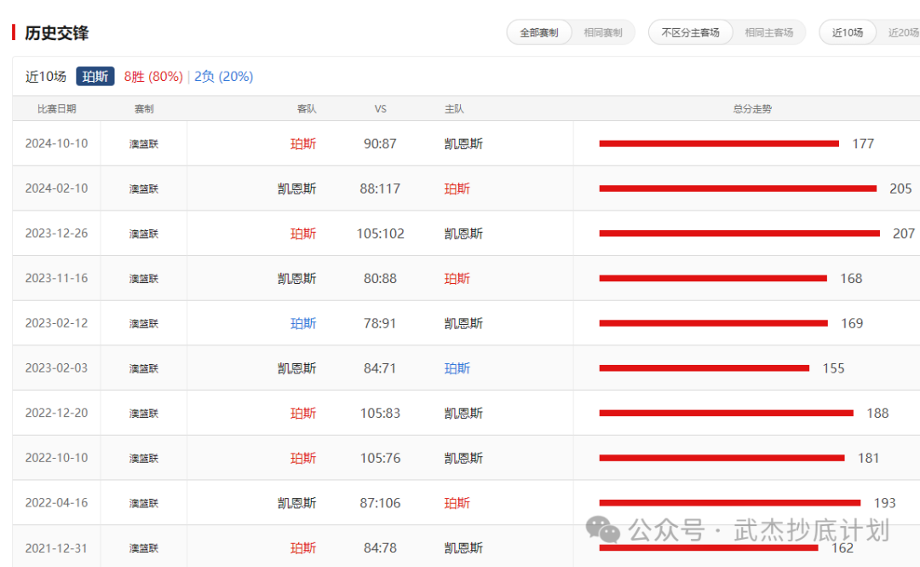Click the 88:117 score
This screenshot has height=567, width=920.
(x=380, y=188)
